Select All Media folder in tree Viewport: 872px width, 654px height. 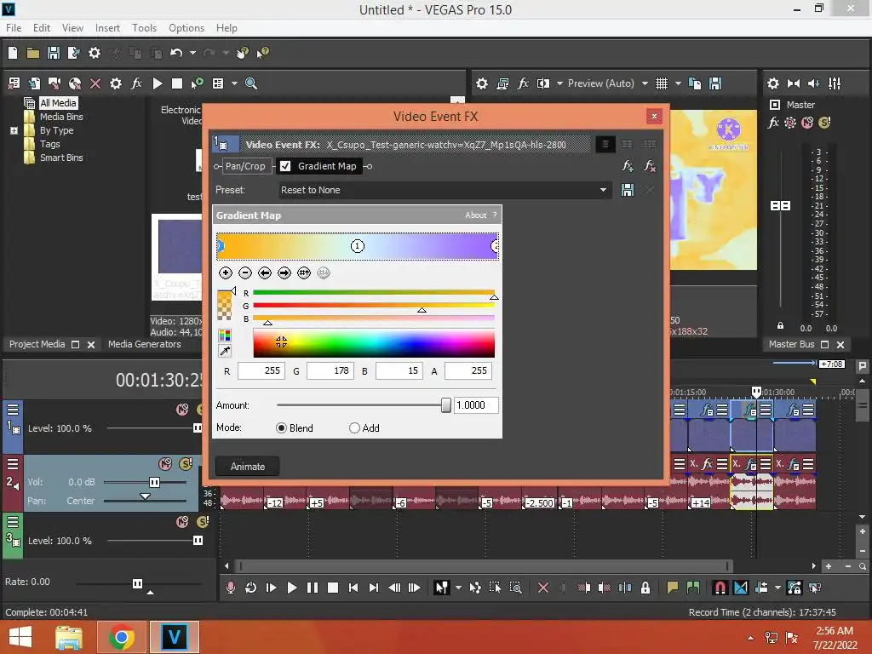[58, 103]
